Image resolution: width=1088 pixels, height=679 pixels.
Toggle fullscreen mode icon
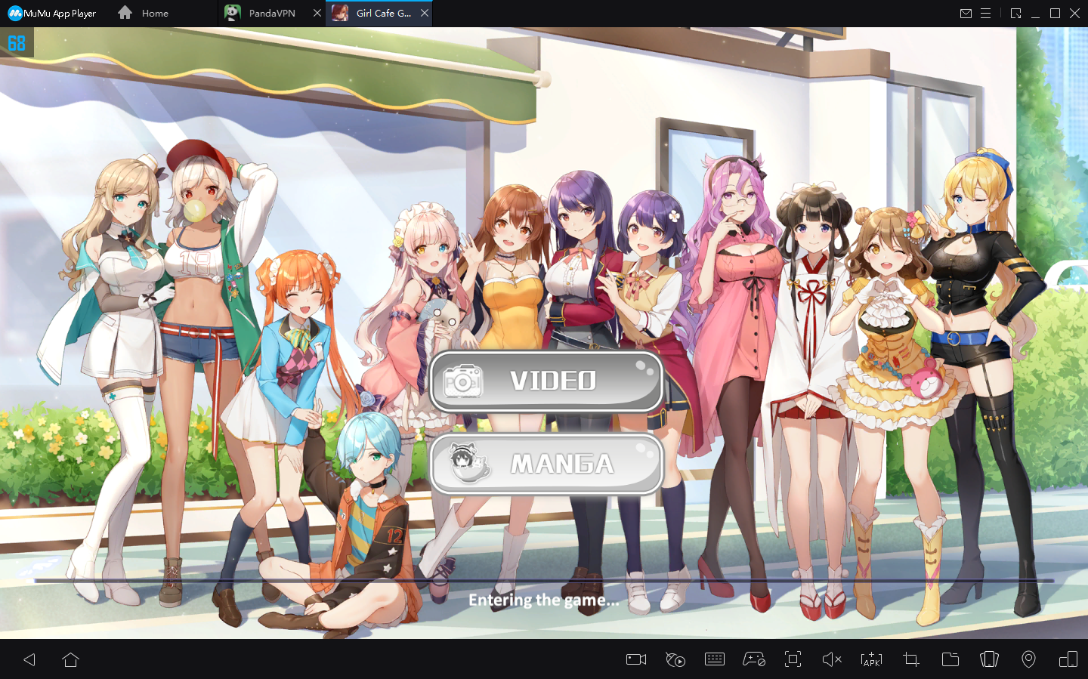point(793,659)
